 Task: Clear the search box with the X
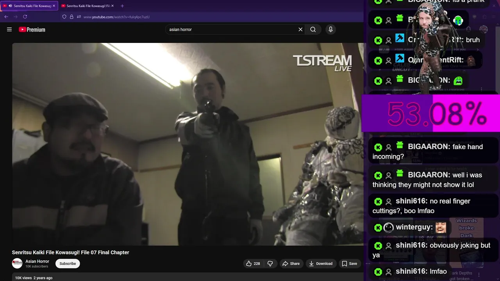pos(300,29)
